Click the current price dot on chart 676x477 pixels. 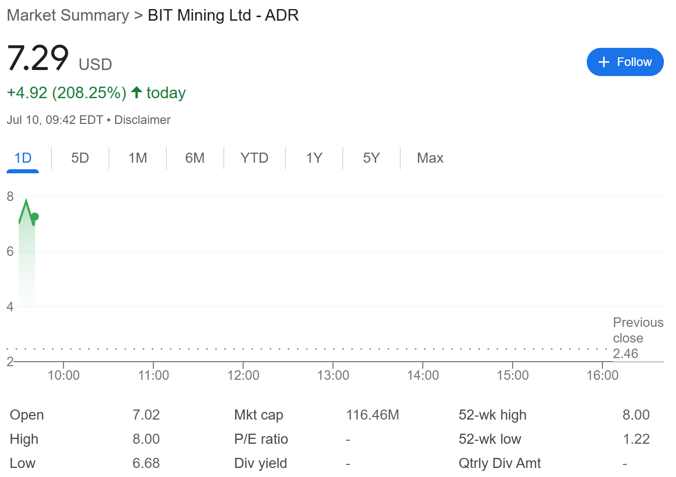coord(35,217)
